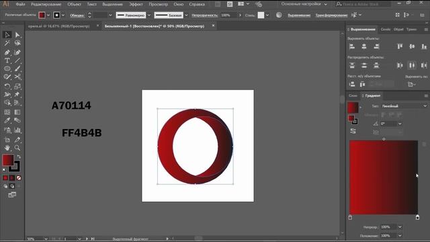This screenshot has height=242, width=430.
Task: Click the large Fill swatch in toolbar
Action: [8, 160]
